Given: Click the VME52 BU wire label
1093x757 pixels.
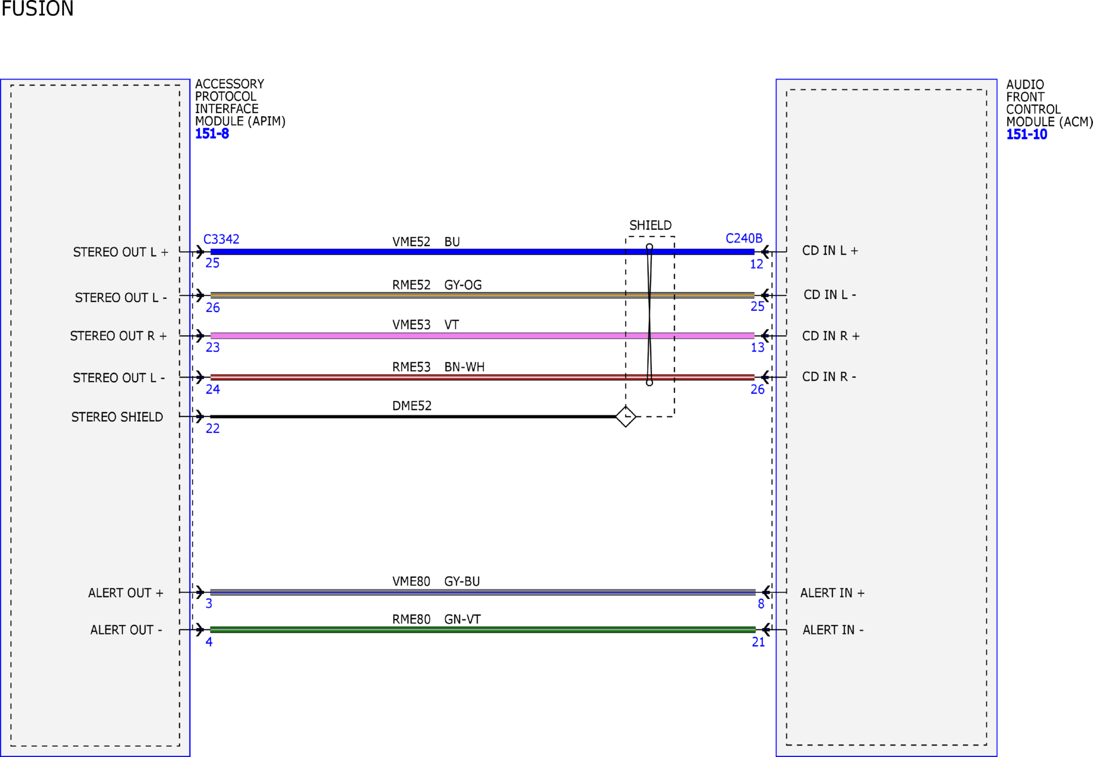Looking at the screenshot, I should pos(426,242).
